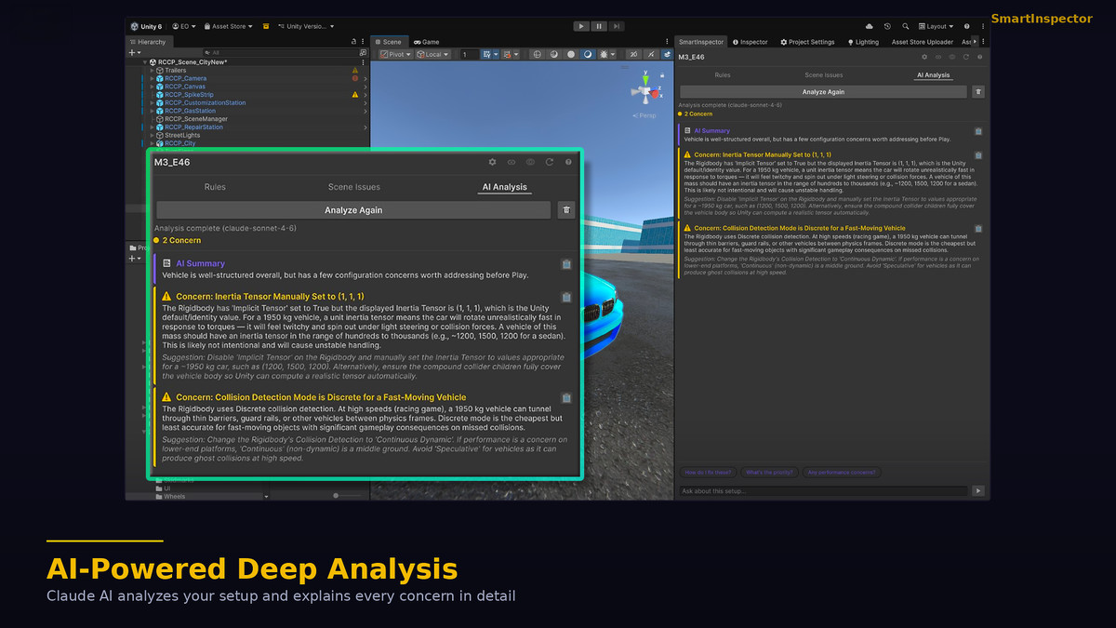Viewport: 1116px width, 628px height.
Task: Adjust the Project panel icon size slider
Action: pyautogui.click(x=349, y=495)
